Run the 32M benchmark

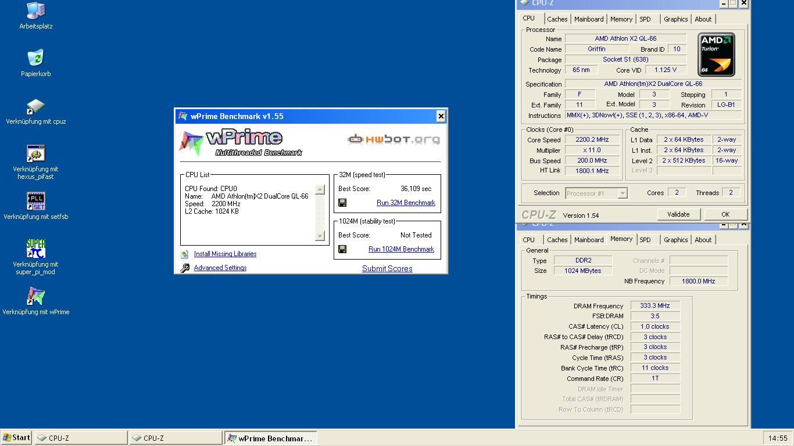[x=406, y=203]
